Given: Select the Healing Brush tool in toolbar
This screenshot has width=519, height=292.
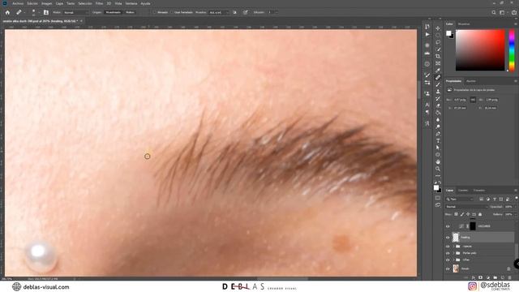Looking at the screenshot, I should coord(438,78).
